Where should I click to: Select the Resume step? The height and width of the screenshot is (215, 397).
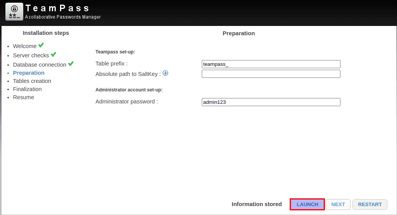[x=24, y=97]
